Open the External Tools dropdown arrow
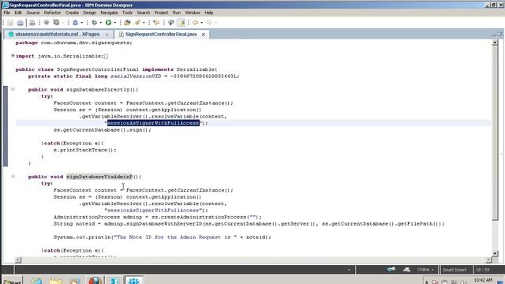 pyautogui.click(x=101, y=23)
